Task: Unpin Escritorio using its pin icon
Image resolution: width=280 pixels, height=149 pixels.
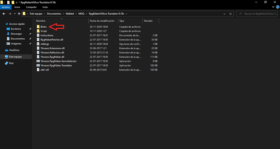Action: (x=30, y=29)
